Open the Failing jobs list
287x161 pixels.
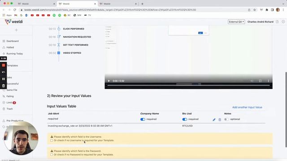click(x=10, y=96)
